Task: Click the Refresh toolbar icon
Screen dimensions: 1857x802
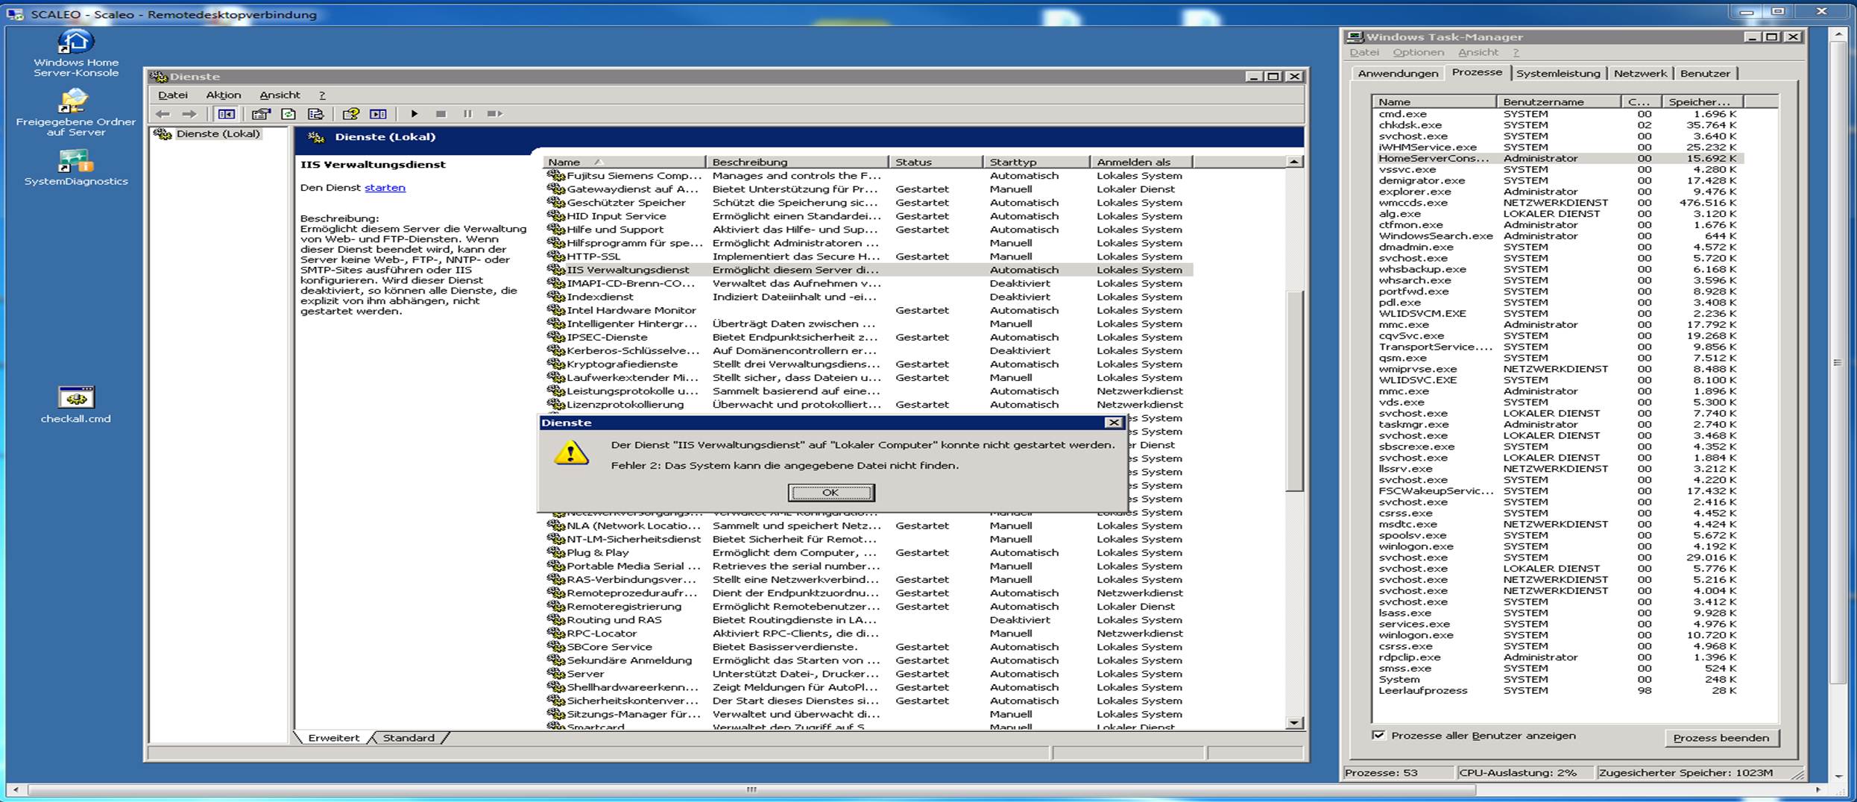Action: pos(289,114)
